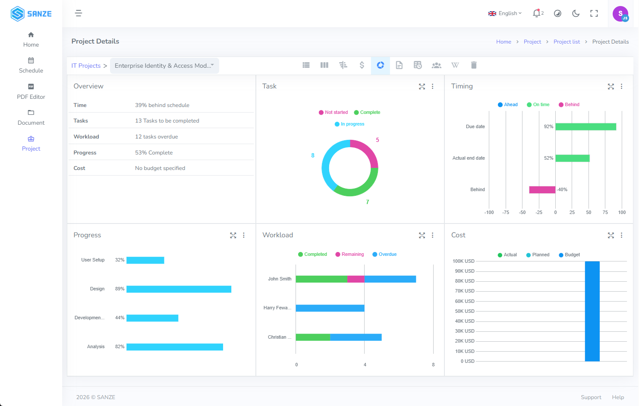
Task: Click the IT Projects breadcrumb link
Action: pyautogui.click(x=86, y=66)
